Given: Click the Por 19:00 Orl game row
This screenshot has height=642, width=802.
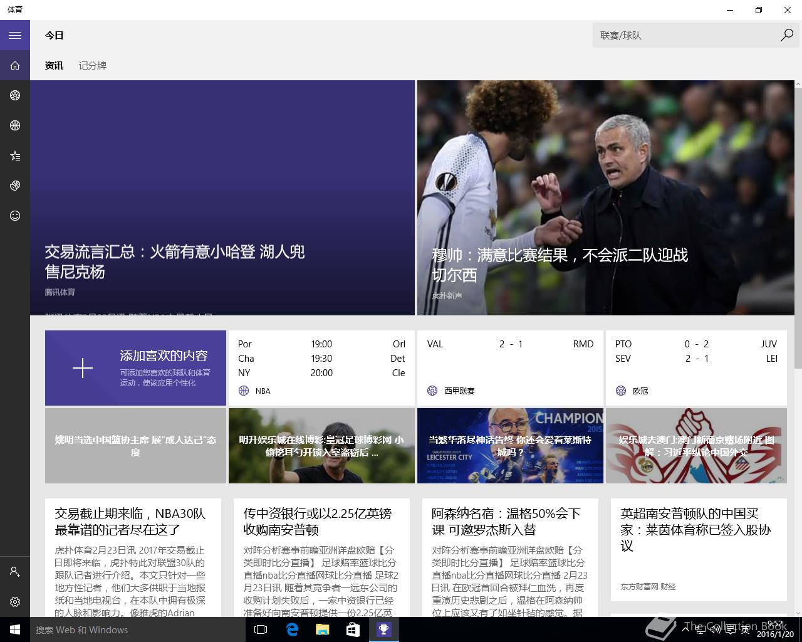Looking at the screenshot, I should coord(321,344).
